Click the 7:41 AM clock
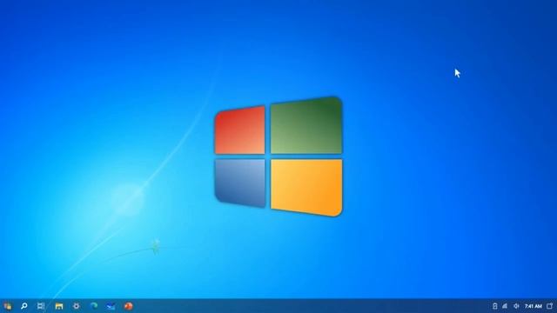557x313 pixels. point(534,306)
